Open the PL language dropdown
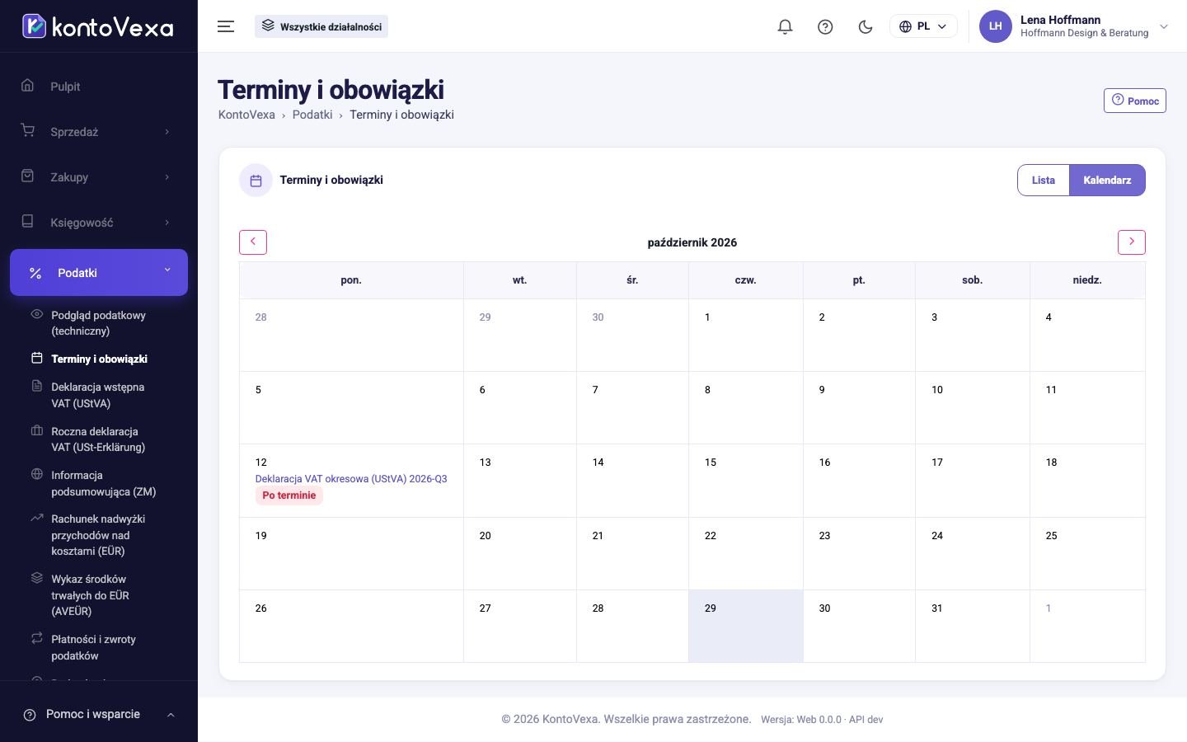The width and height of the screenshot is (1187, 742). point(923,26)
